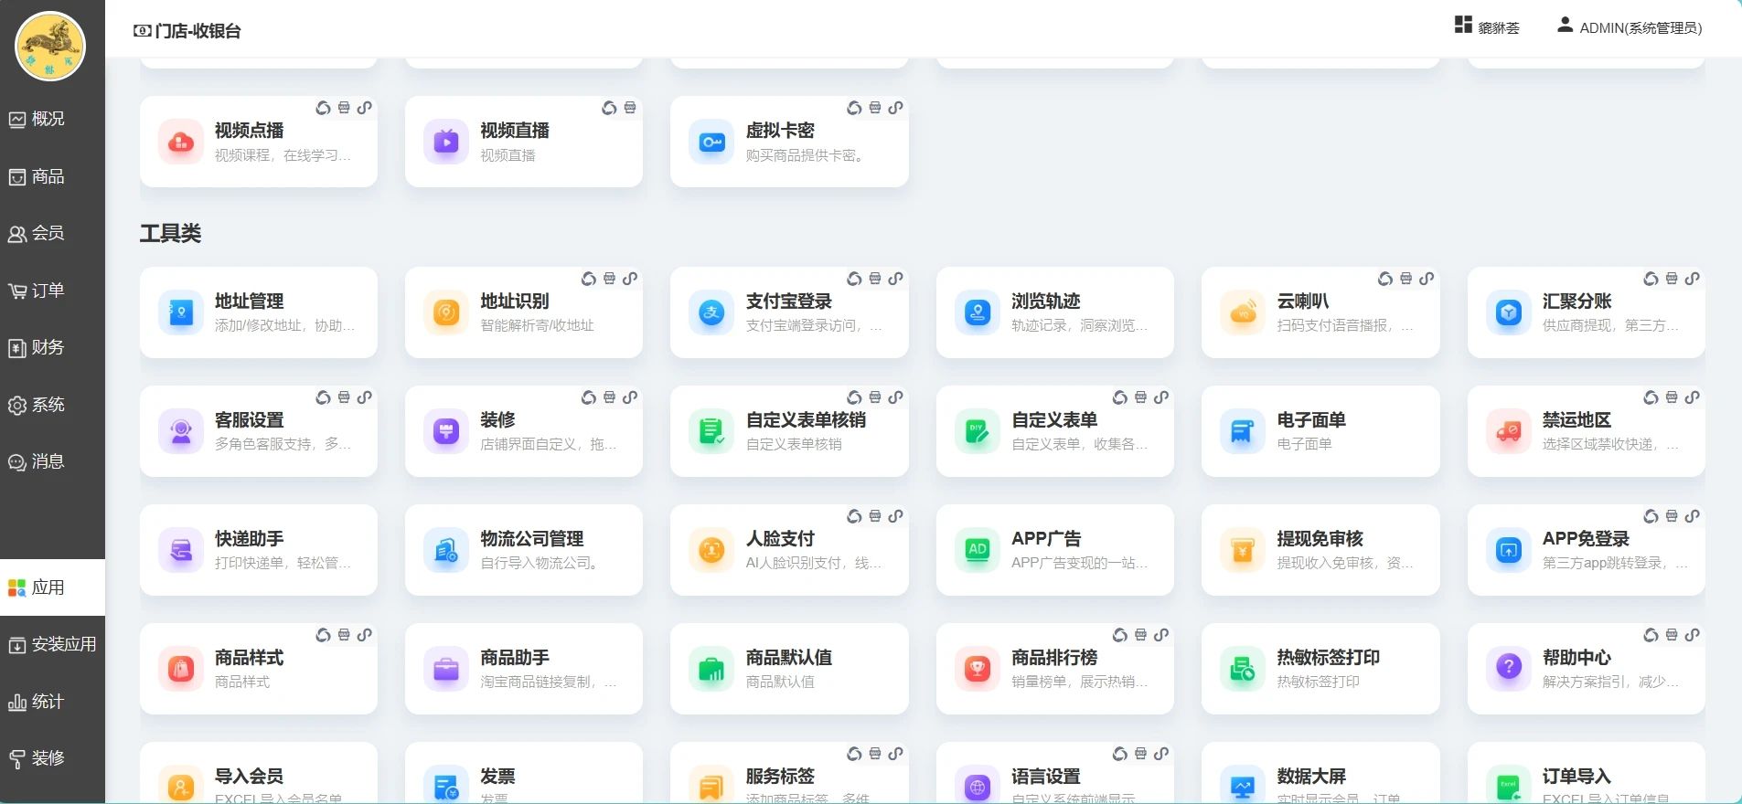
Task: Open the 订单导入 card
Action: (1587, 773)
